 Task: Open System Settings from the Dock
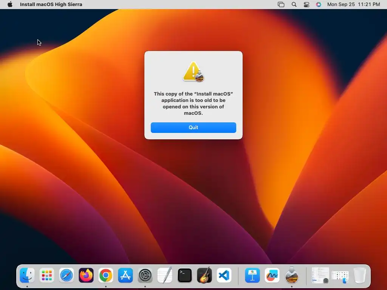(x=145, y=275)
